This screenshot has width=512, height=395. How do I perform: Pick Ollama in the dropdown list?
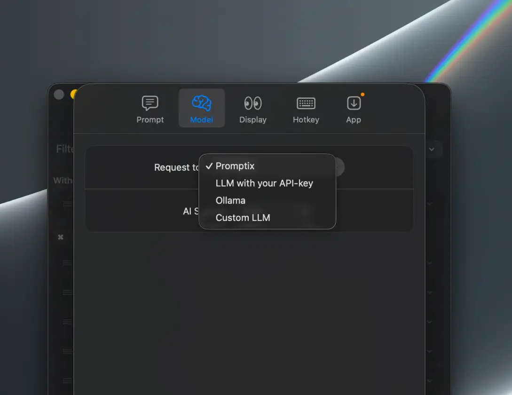point(267,200)
